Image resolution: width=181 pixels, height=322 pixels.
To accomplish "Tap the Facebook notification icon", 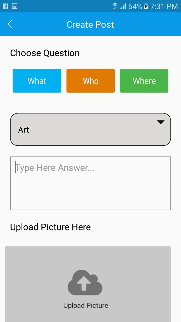I will click(5, 6).
